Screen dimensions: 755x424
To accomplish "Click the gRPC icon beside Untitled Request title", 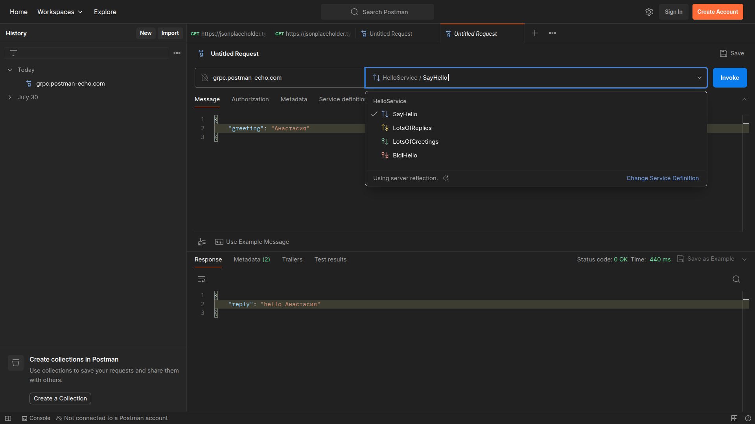I will pos(201,53).
